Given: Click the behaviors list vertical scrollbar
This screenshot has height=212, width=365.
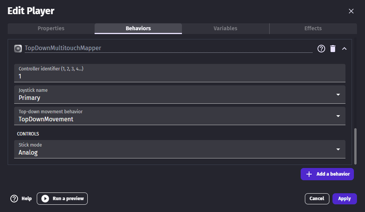Looking at the screenshot, I should pyautogui.click(x=355, y=145).
